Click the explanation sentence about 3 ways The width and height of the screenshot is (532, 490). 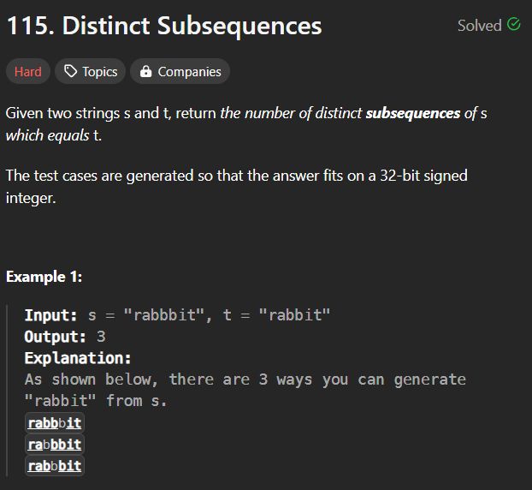(x=245, y=390)
